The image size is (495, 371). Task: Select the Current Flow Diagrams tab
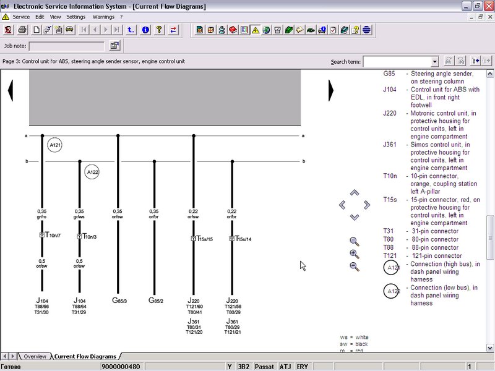pyautogui.click(x=85, y=357)
